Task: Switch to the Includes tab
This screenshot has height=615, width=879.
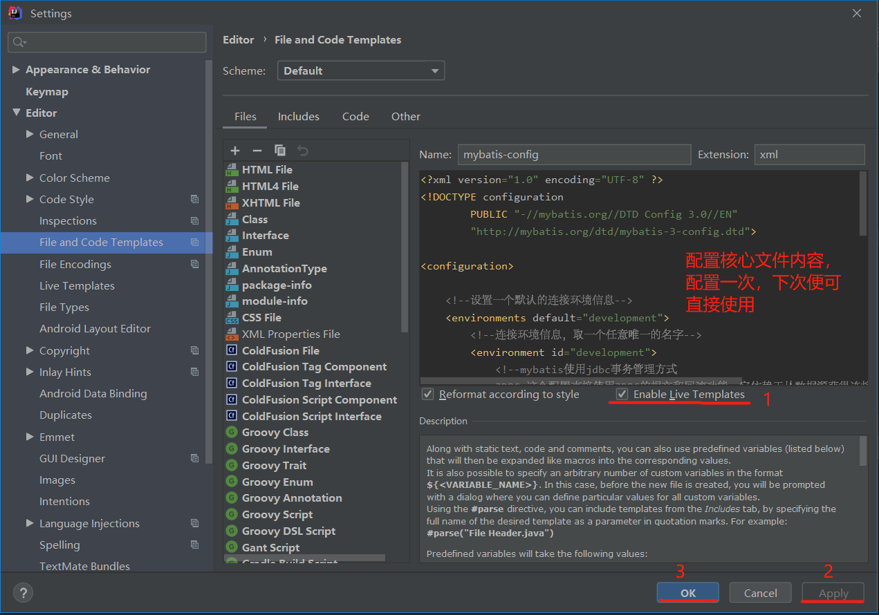Action: click(x=299, y=117)
